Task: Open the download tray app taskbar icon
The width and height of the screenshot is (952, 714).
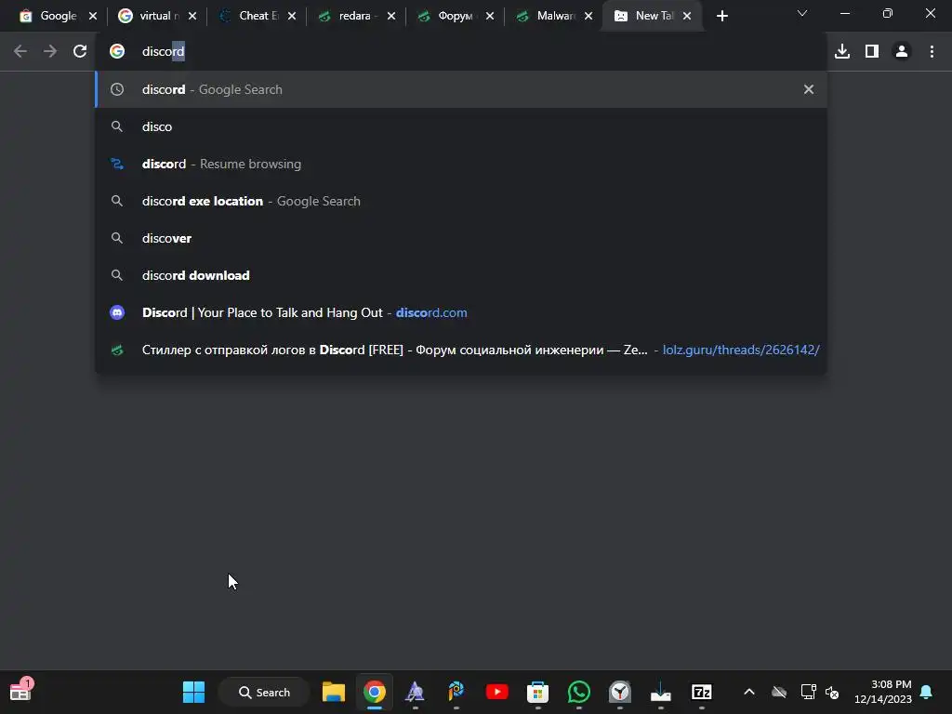Action: [x=661, y=692]
